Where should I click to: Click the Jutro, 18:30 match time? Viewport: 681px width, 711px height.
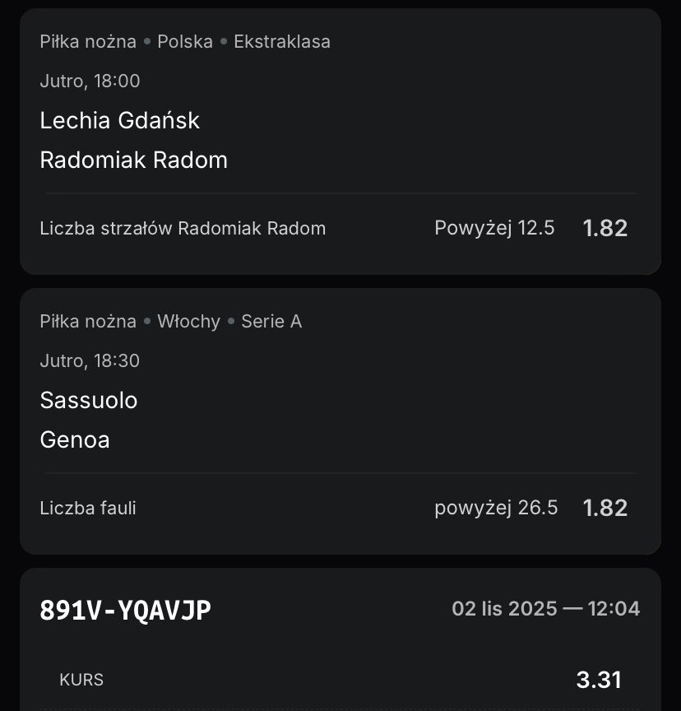(x=90, y=360)
